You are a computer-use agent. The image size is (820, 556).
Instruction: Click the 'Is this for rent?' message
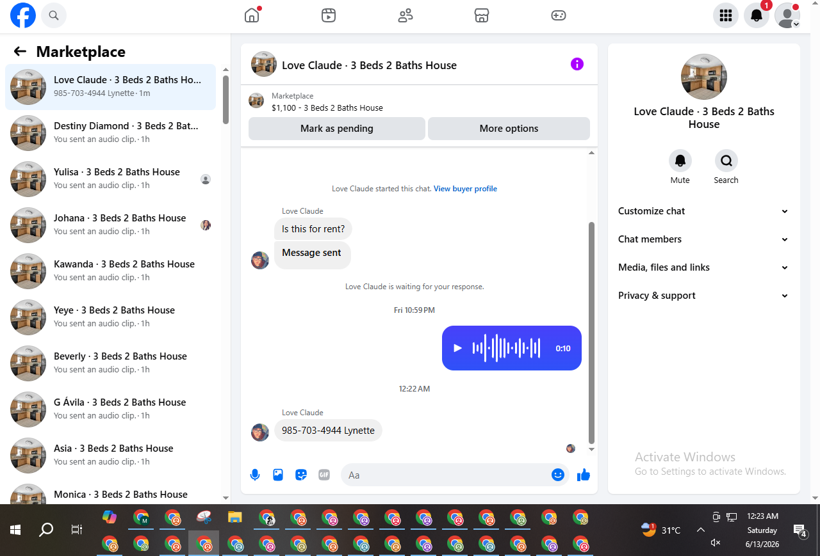pyautogui.click(x=313, y=229)
